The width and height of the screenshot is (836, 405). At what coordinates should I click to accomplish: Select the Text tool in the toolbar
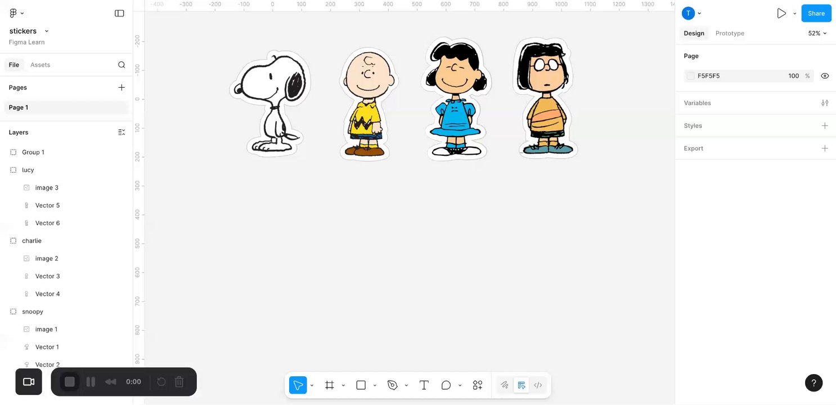pyautogui.click(x=424, y=385)
